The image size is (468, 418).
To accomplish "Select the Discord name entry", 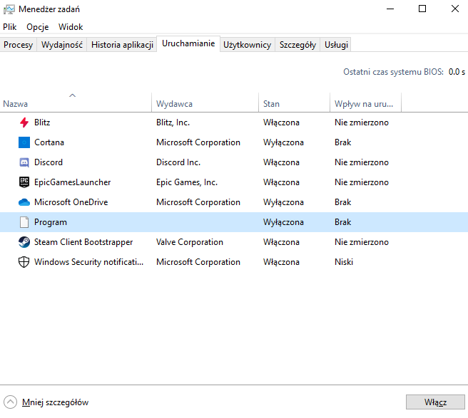I will tap(49, 162).
